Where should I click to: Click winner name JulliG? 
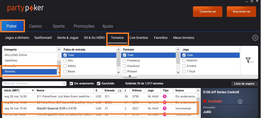point(207,112)
